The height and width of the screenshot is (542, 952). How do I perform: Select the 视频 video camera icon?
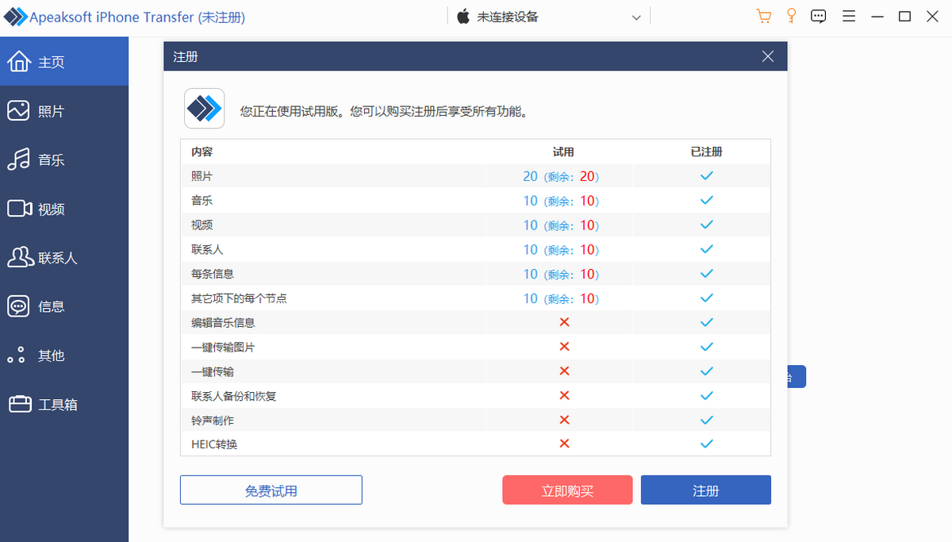[19, 209]
